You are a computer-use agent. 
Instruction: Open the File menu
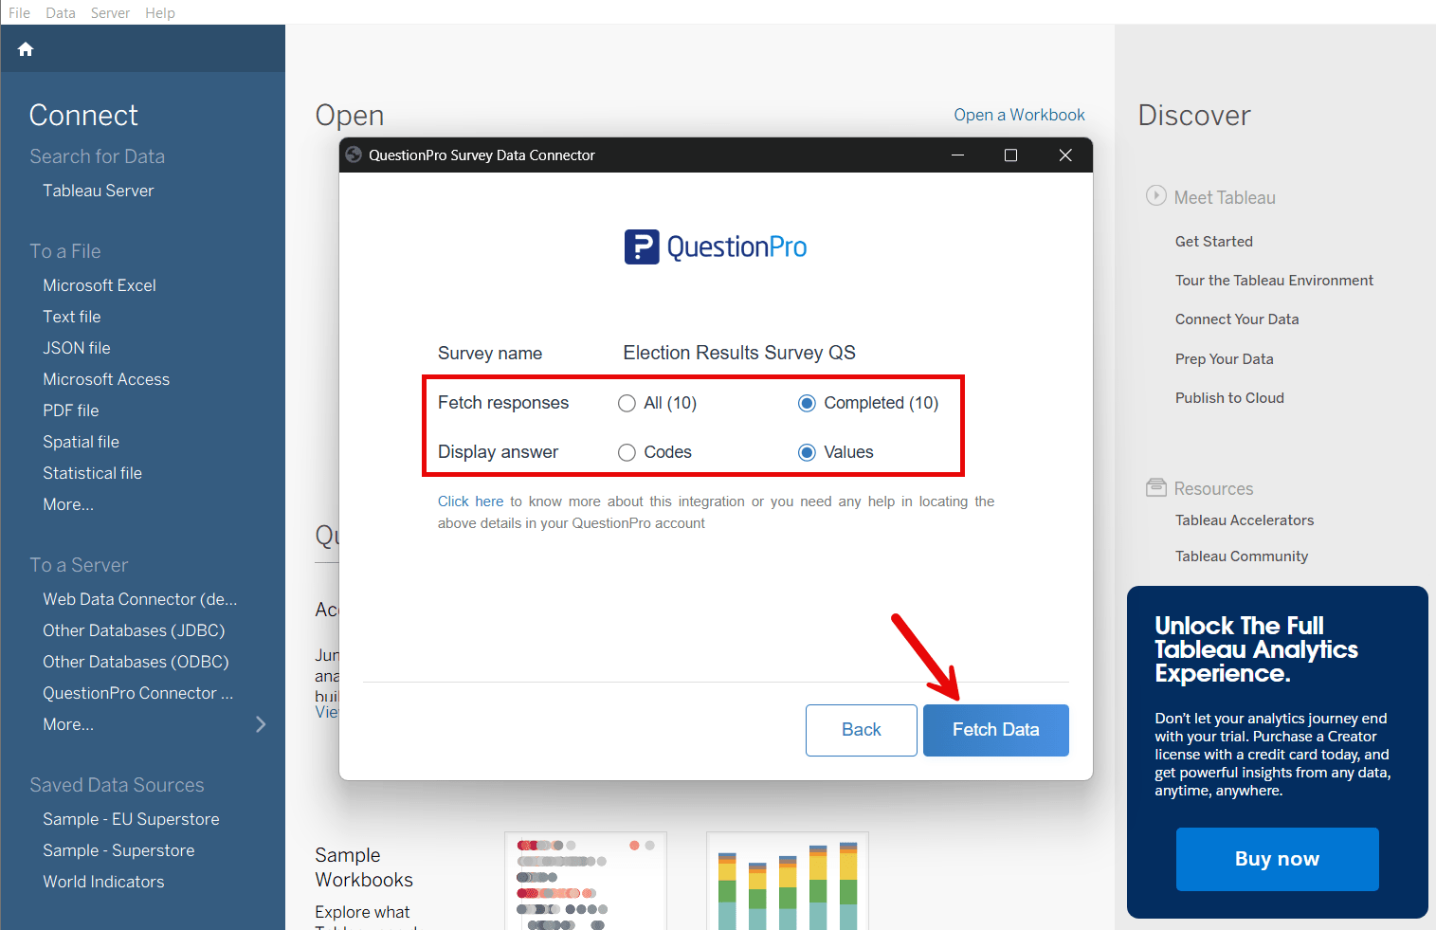pos(19,12)
